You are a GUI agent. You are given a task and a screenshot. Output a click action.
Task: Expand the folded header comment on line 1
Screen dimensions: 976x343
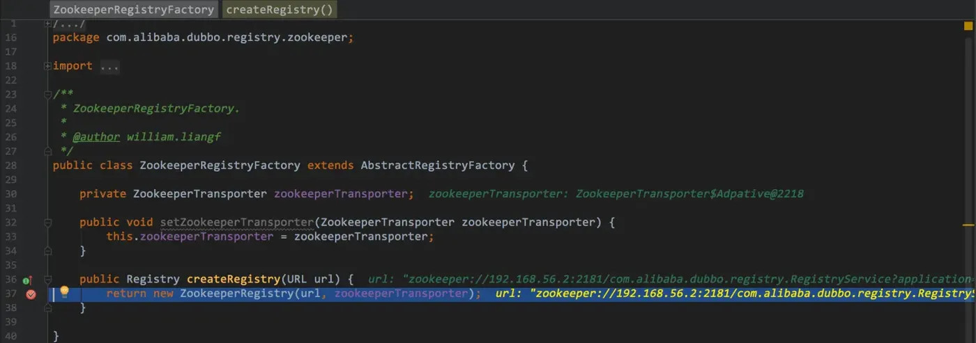tap(47, 24)
